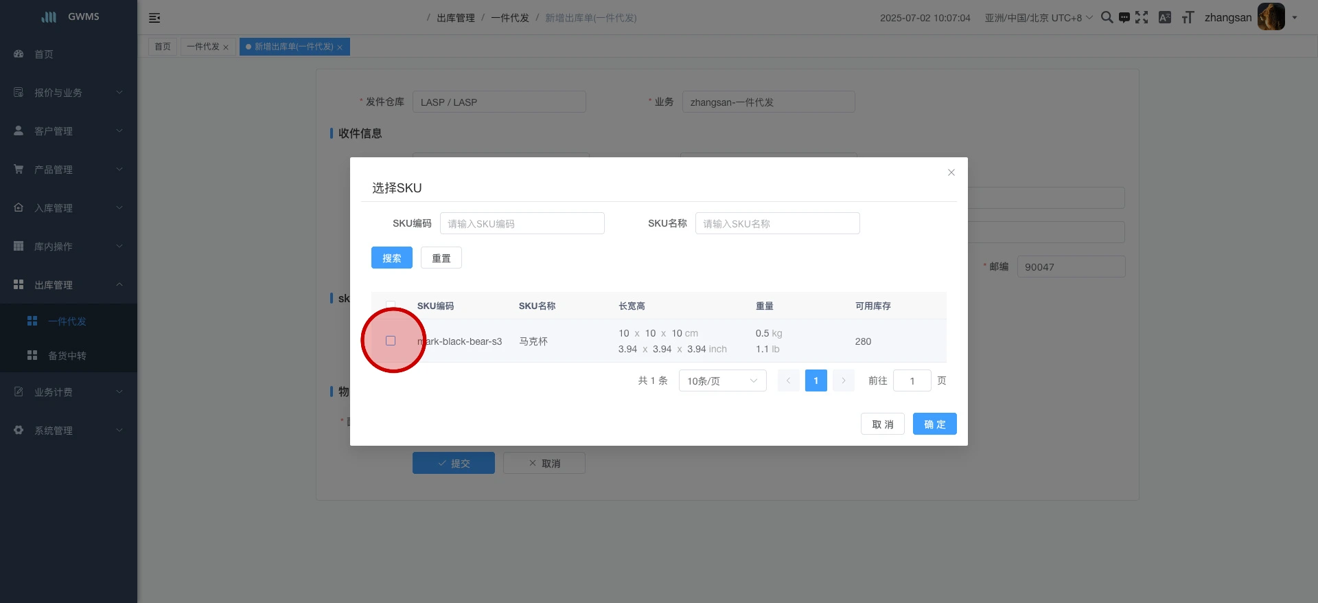Click the language translation icon
This screenshot has width=1318, height=603.
(x=1165, y=17)
